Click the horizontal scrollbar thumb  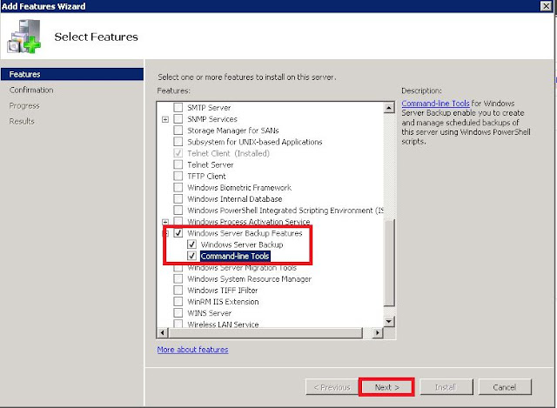click(x=265, y=332)
